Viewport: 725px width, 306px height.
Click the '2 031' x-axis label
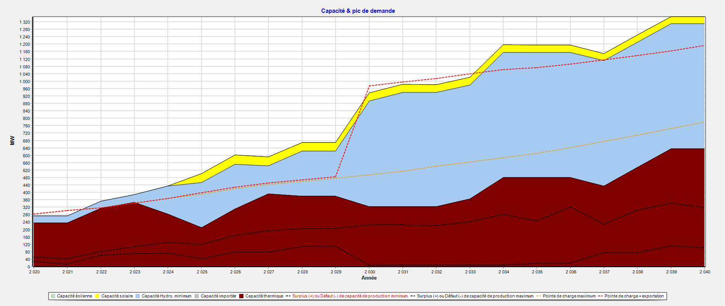pyautogui.click(x=403, y=272)
